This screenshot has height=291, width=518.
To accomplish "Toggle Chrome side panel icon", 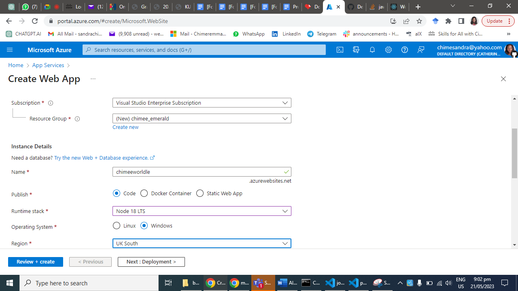I will 461,21.
